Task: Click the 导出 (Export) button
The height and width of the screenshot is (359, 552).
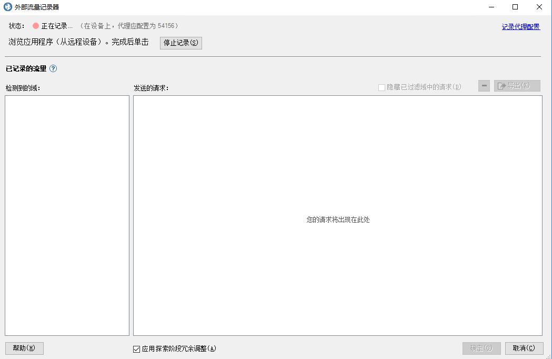Action: pyautogui.click(x=517, y=85)
